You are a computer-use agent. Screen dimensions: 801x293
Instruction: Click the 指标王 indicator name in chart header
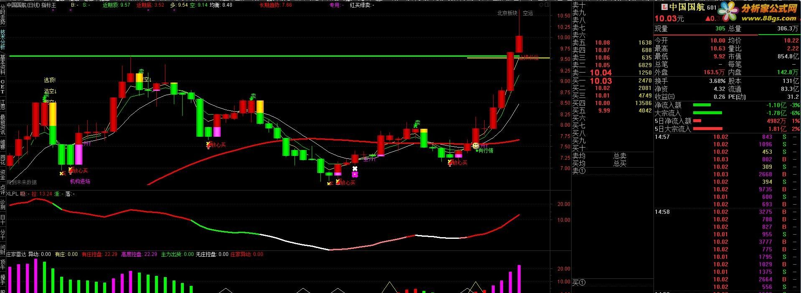pos(48,5)
